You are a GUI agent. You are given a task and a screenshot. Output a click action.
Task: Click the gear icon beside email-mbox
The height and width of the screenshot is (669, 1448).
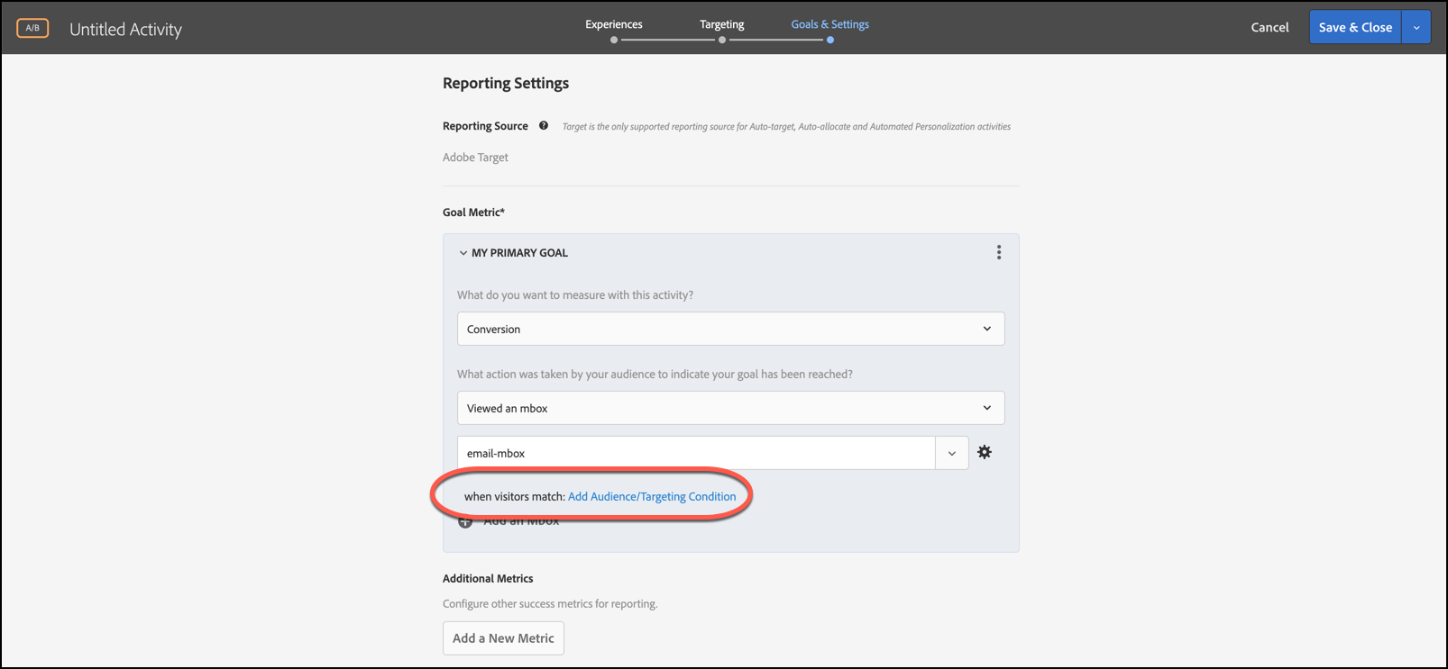tap(985, 453)
